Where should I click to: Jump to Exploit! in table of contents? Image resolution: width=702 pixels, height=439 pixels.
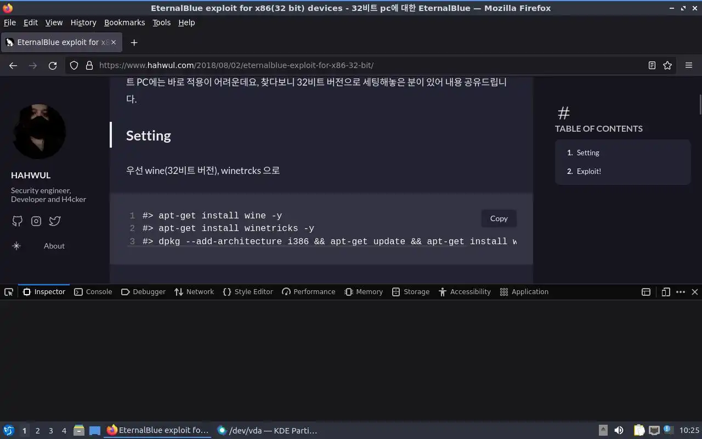pyautogui.click(x=588, y=171)
